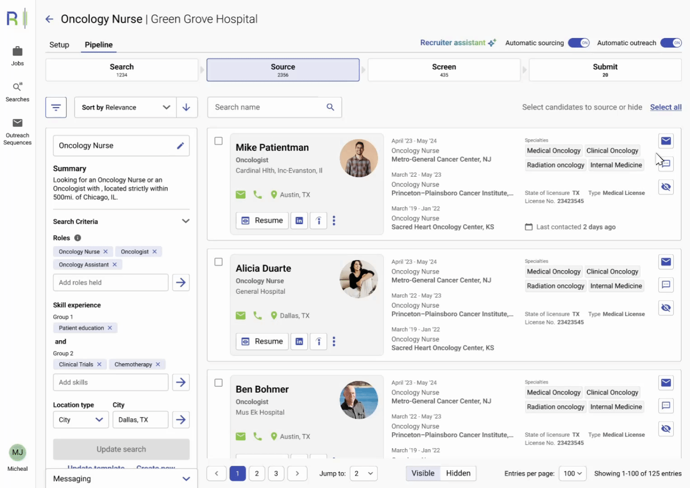Hide Mike Patientman from results
The height and width of the screenshot is (488, 690).
coord(666,187)
